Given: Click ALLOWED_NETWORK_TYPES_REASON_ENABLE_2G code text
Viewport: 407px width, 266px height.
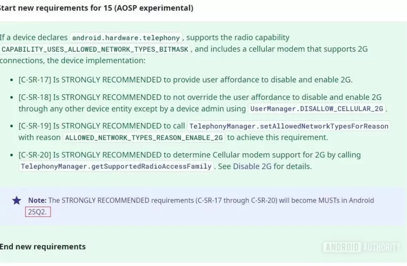Looking at the screenshot, I should 144,137.
